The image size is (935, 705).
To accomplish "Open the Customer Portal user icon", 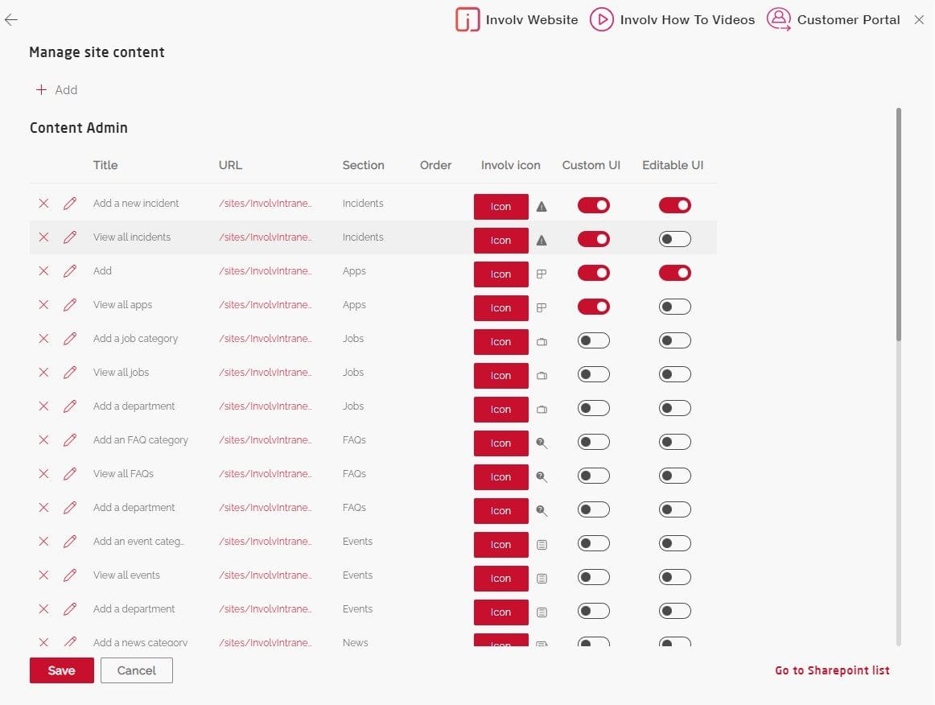I will tap(778, 19).
